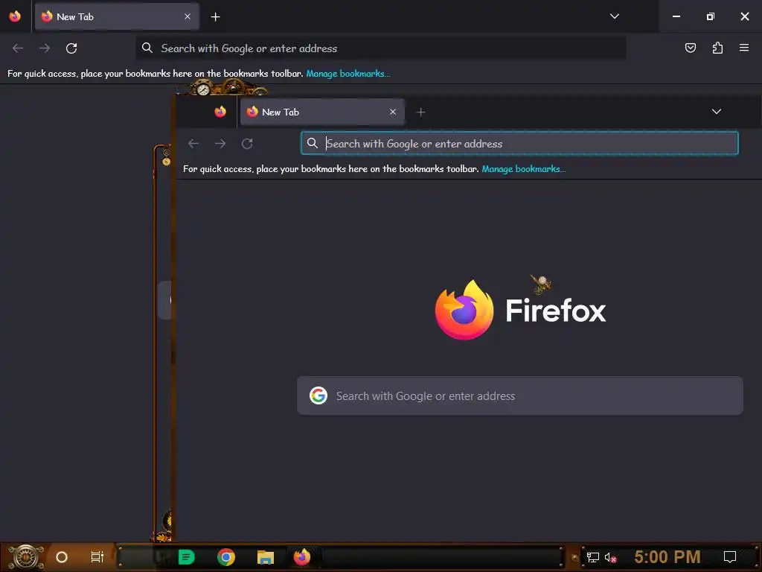Open the Extensions puzzle icon in back window

[717, 48]
